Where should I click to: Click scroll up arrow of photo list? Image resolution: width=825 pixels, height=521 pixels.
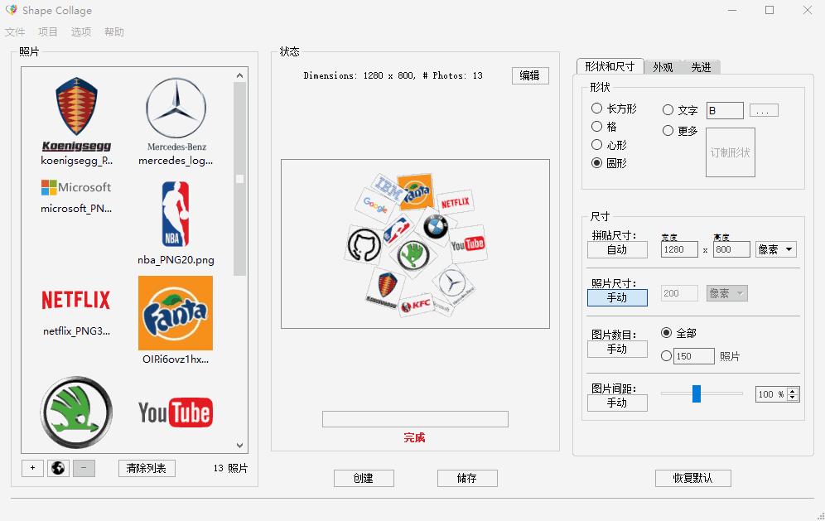coord(240,75)
